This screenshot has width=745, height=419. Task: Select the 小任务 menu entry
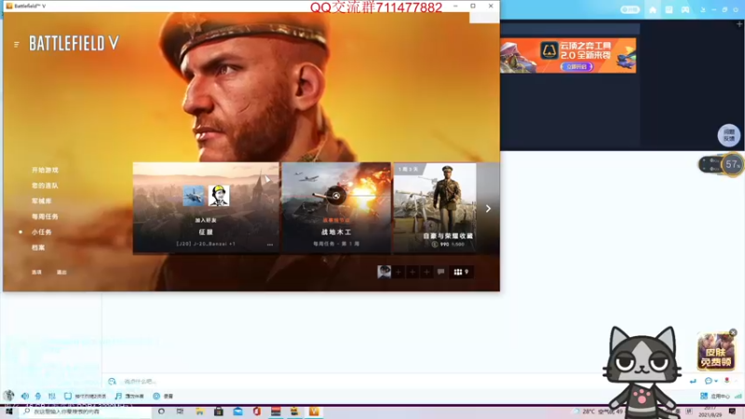pos(42,232)
